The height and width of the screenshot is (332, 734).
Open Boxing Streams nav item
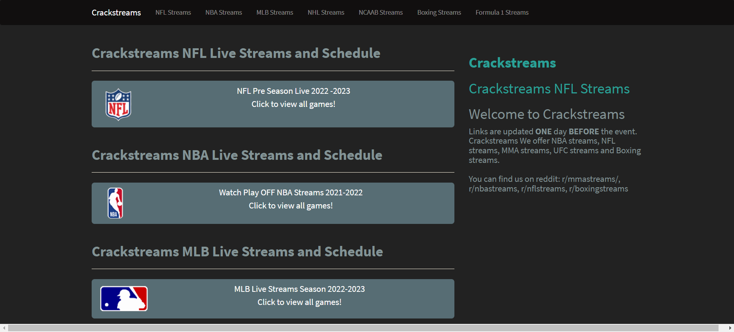point(439,12)
